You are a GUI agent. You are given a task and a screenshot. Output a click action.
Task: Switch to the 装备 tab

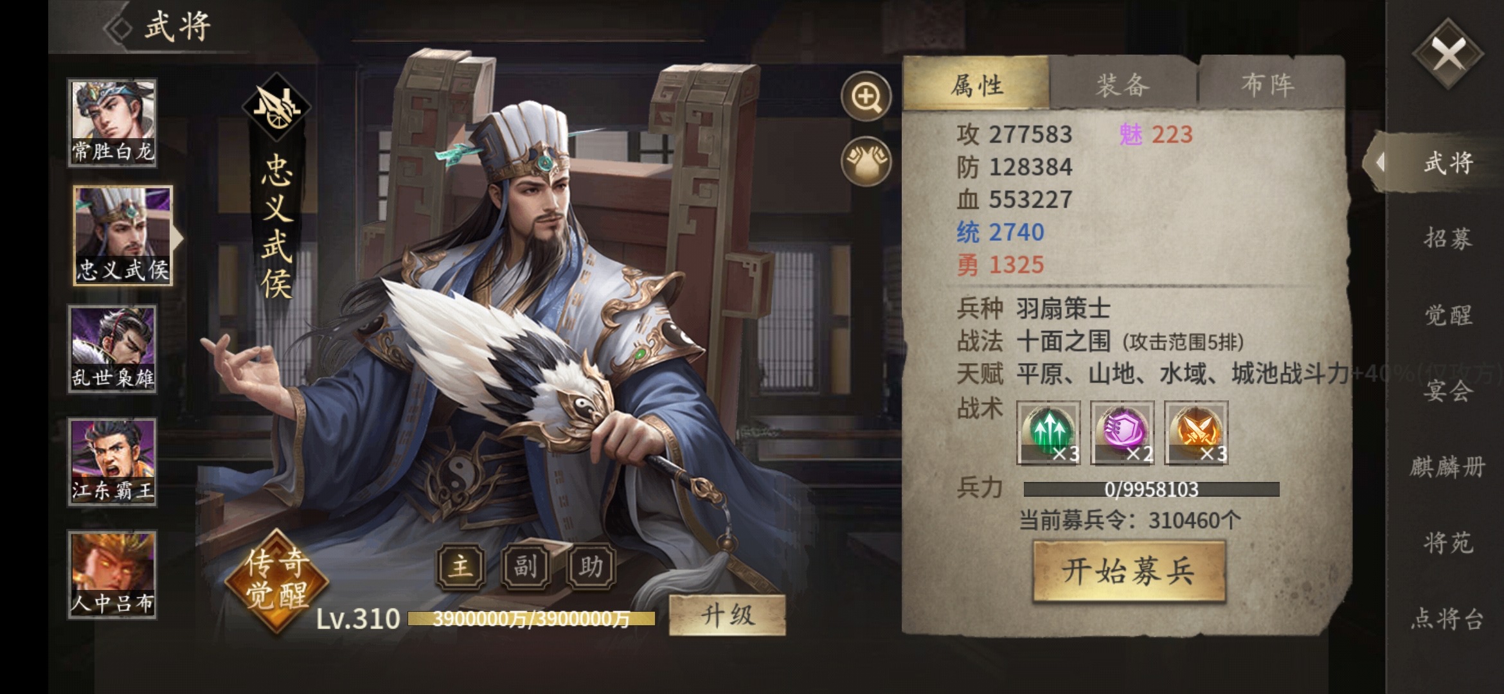pos(1123,84)
